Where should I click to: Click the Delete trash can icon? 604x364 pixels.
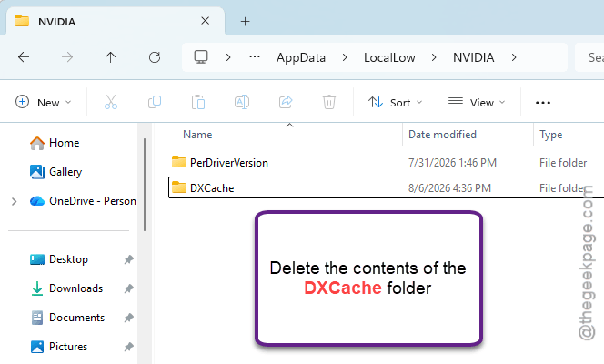click(x=329, y=103)
